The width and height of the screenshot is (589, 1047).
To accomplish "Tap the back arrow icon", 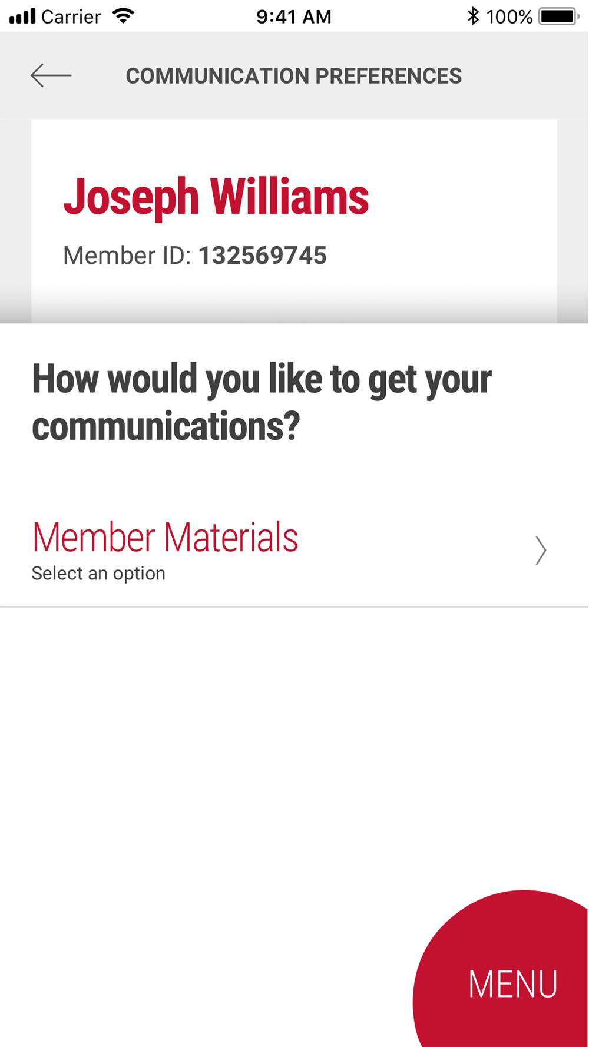I will point(51,76).
